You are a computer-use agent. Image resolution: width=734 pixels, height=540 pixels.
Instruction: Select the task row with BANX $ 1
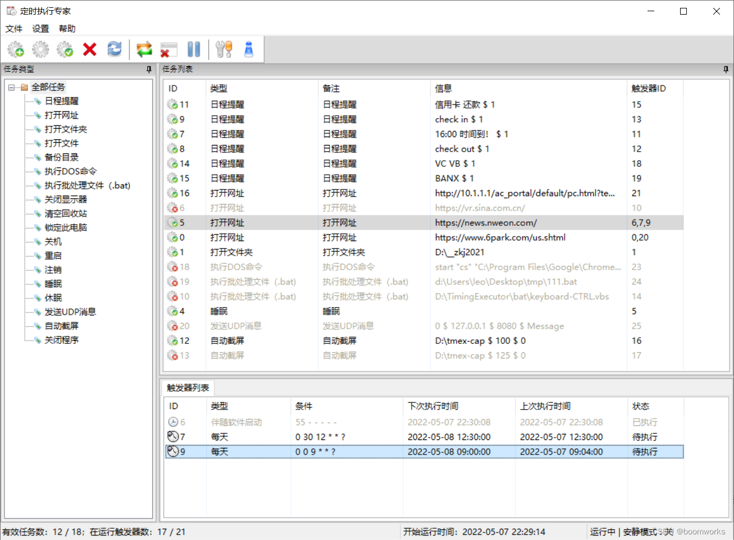tap(424, 178)
